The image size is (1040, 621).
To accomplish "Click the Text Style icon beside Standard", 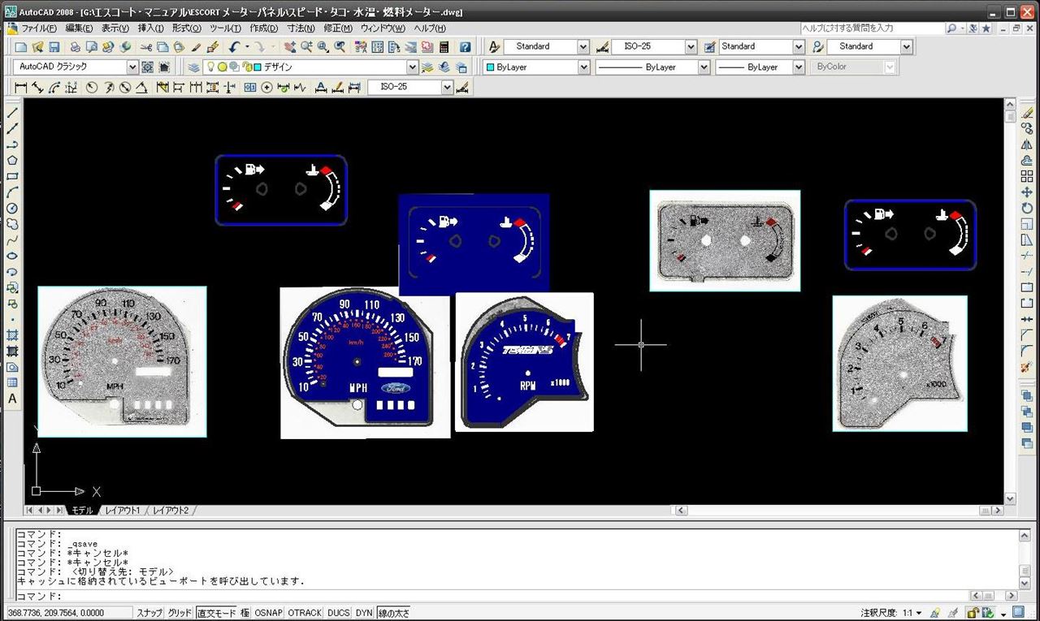I will tap(493, 47).
